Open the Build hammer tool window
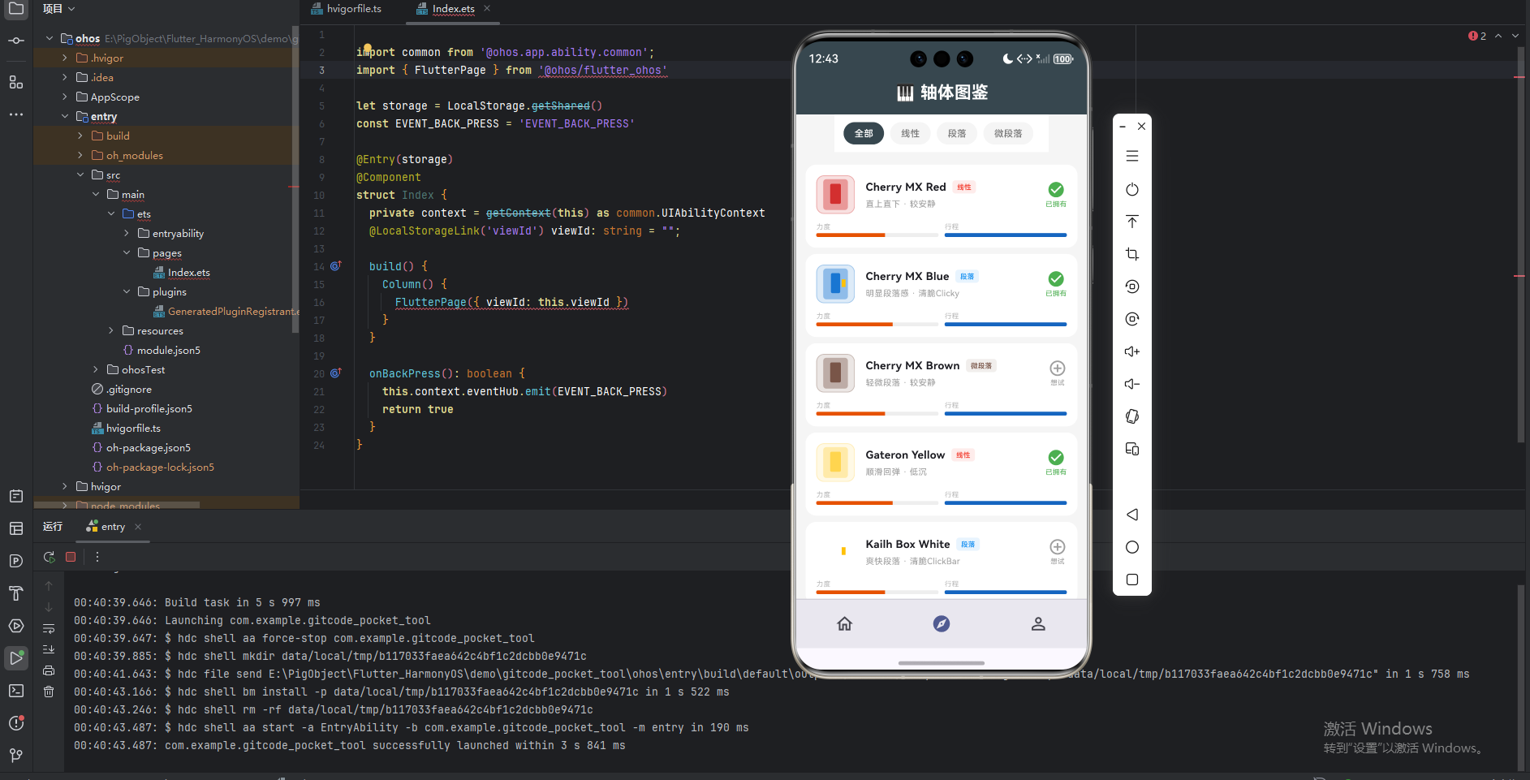This screenshot has height=780, width=1530. tap(16, 593)
